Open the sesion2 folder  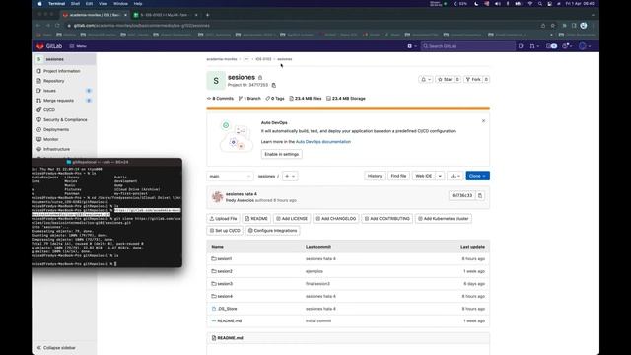pyautogui.click(x=225, y=271)
